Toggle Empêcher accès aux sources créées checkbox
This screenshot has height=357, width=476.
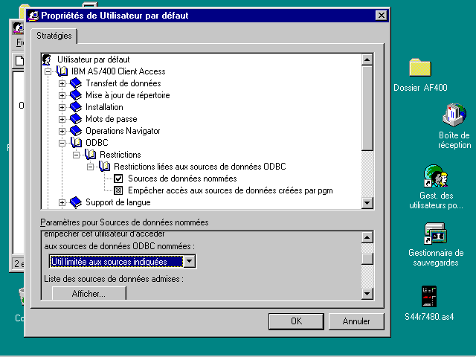coord(118,190)
